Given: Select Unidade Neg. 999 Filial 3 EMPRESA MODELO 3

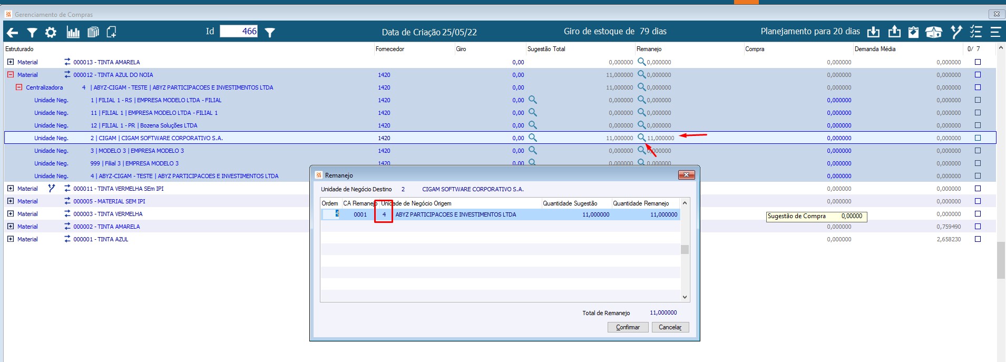Looking at the screenshot, I should pyautogui.click(x=500, y=163).
